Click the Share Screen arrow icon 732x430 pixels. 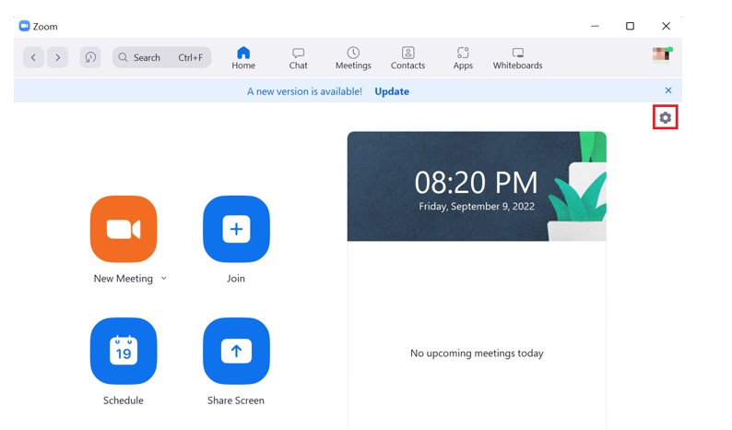(x=236, y=351)
